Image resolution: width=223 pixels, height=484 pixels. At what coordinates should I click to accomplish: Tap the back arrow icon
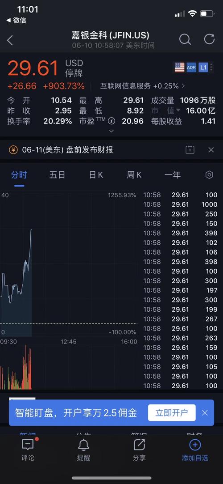tap(10, 40)
